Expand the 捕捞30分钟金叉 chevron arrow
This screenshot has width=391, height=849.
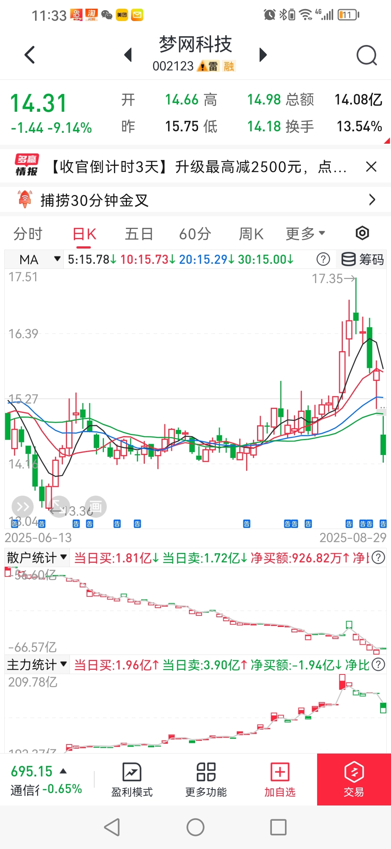[x=372, y=200]
